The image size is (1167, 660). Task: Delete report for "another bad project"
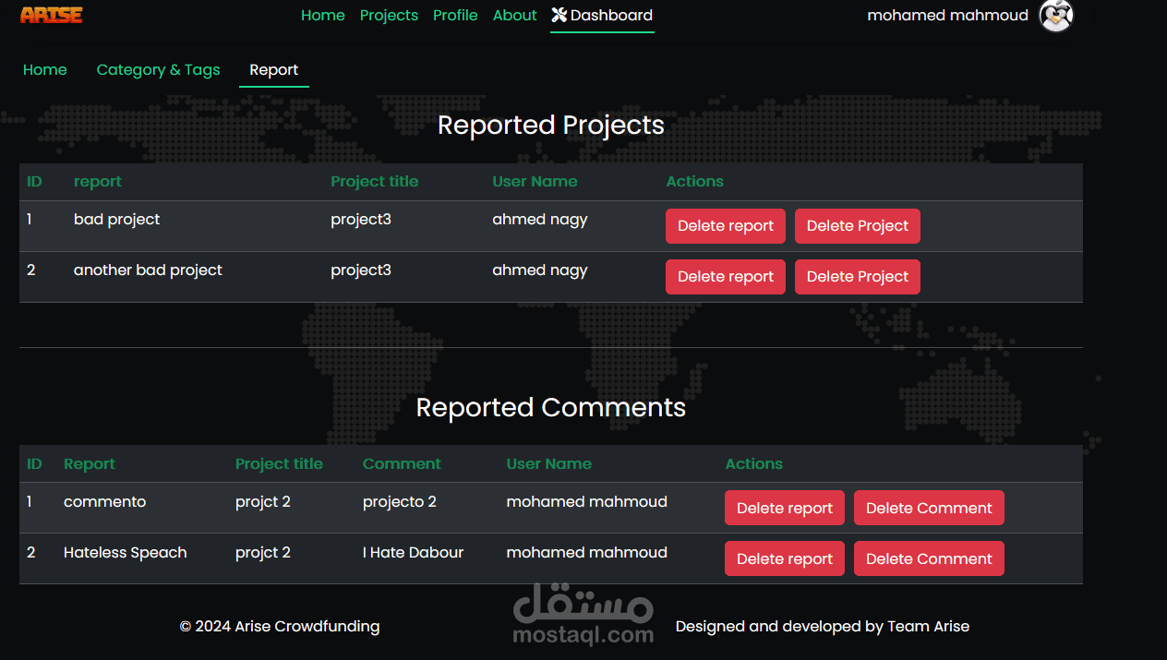click(x=726, y=277)
